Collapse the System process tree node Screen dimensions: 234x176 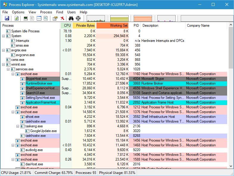click(x=4, y=36)
